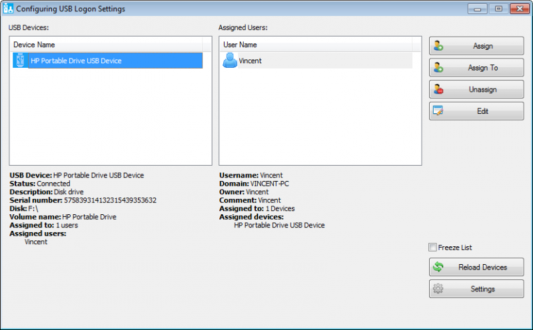Click the Edit button

click(x=476, y=111)
